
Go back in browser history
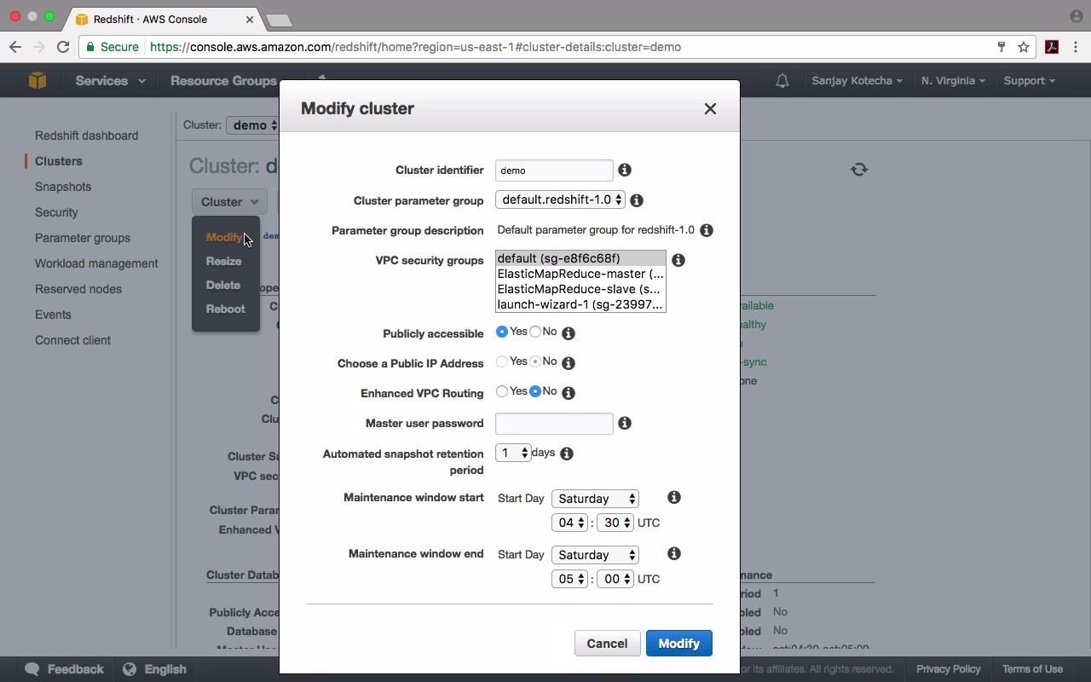pyautogui.click(x=15, y=47)
